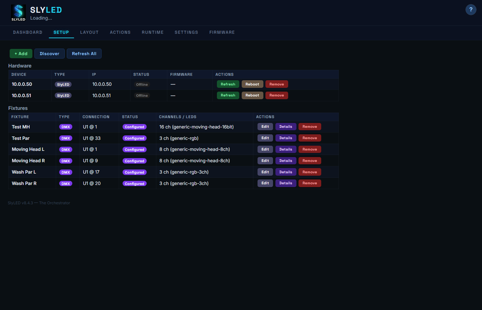Switch to the Dashboard tab
The height and width of the screenshot is (310, 482).
click(28, 32)
